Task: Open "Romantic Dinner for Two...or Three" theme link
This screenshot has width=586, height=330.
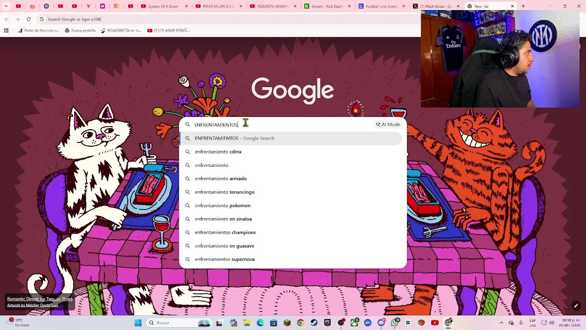Action: coord(40,299)
